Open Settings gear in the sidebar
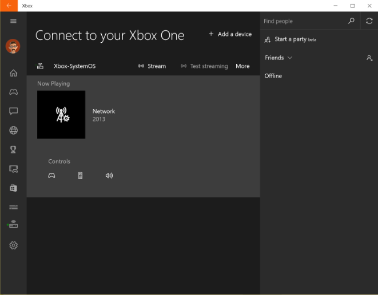Viewport: 378px width, 295px height. click(13, 245)
